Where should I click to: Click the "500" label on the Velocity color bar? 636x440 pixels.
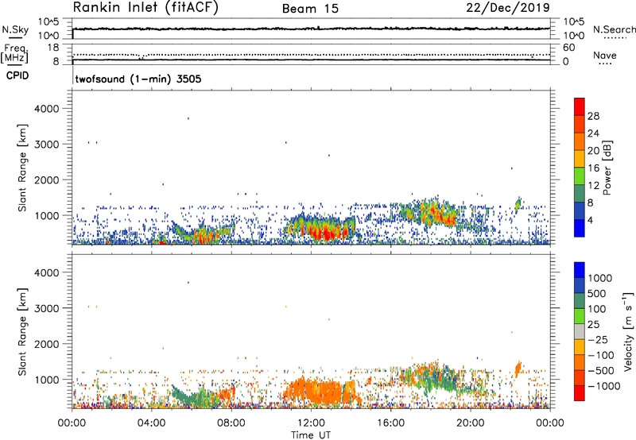pyautogui.click(x=597, y=294)
